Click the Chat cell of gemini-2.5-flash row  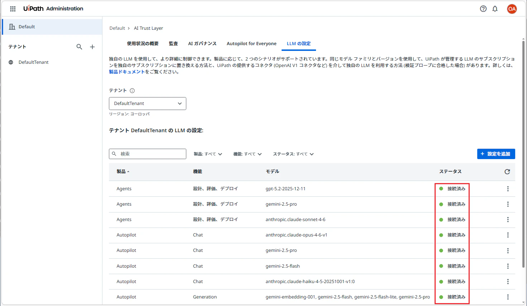click(x=198, y=266)
